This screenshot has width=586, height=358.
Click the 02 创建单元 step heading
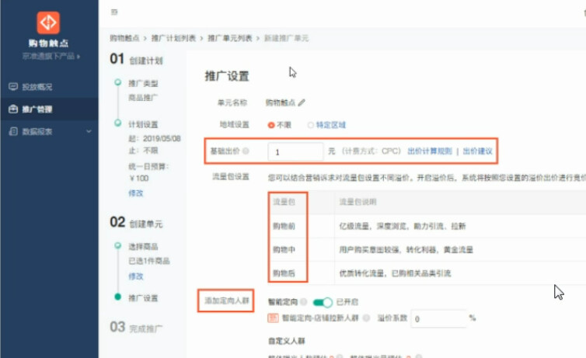136,223
